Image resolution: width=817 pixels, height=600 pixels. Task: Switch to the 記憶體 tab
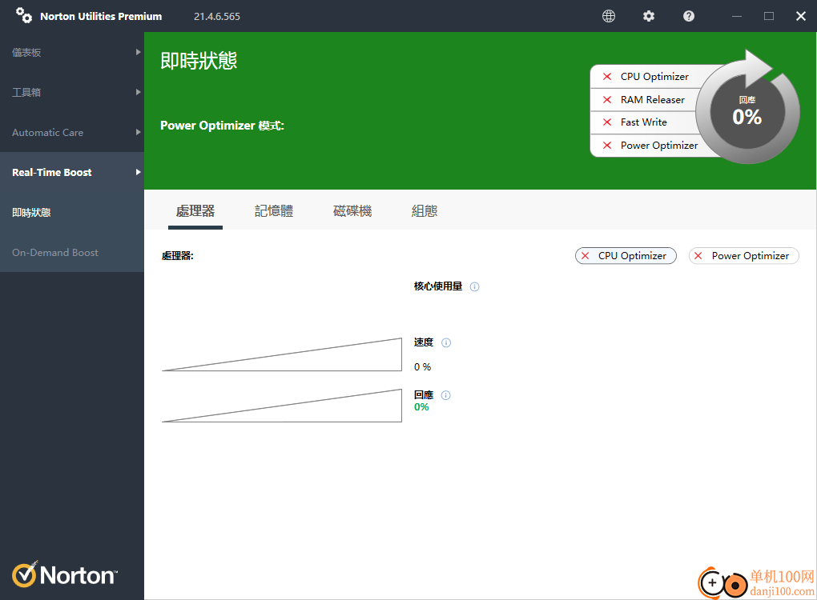tap(274, 211)
